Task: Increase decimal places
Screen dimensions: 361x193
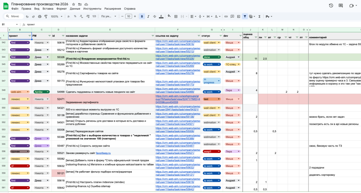Action: [x=88, y=17]
